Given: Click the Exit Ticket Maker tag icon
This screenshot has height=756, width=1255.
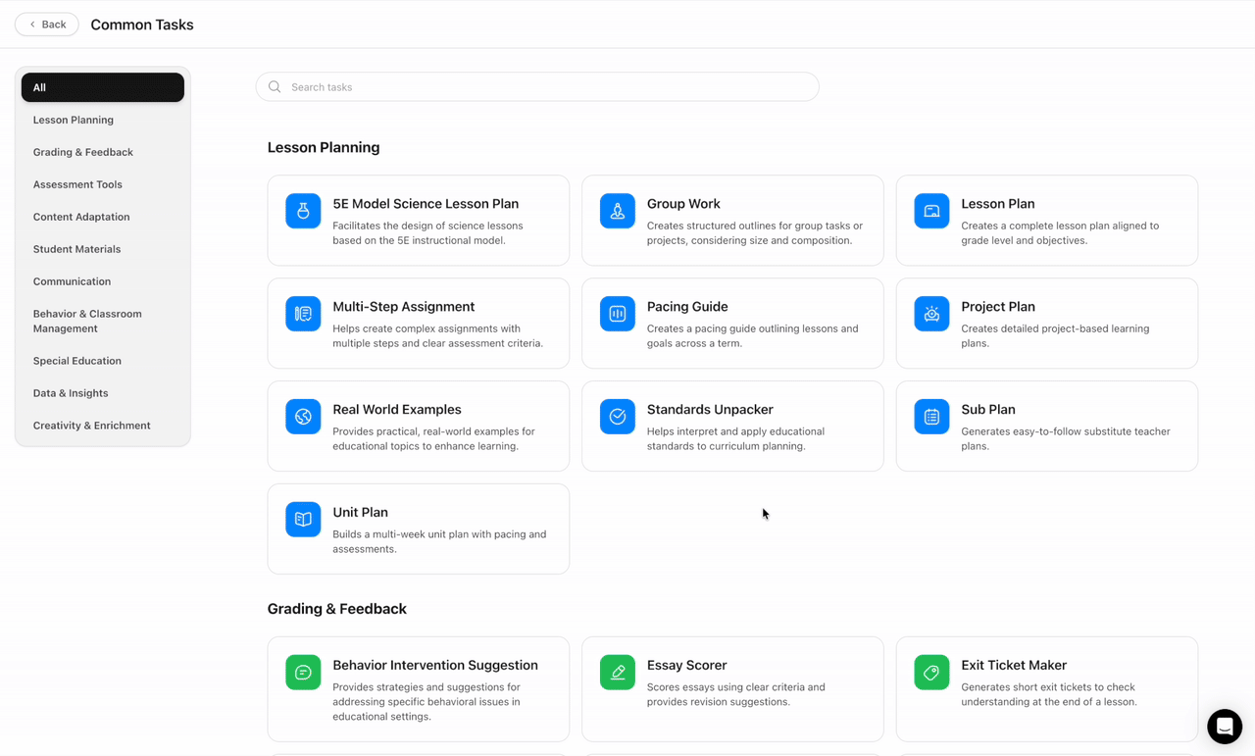Looking at the screenshot, I should click(x=931, y=673).
